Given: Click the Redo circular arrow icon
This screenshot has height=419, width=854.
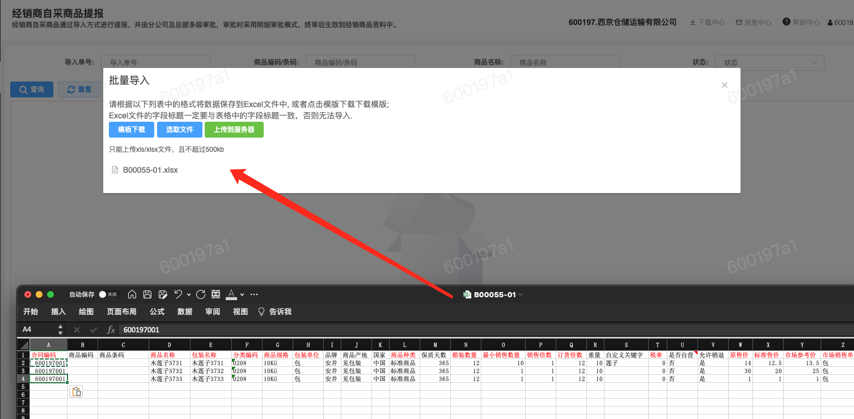Looking at the screenshot, I should (x=200, y=294).
